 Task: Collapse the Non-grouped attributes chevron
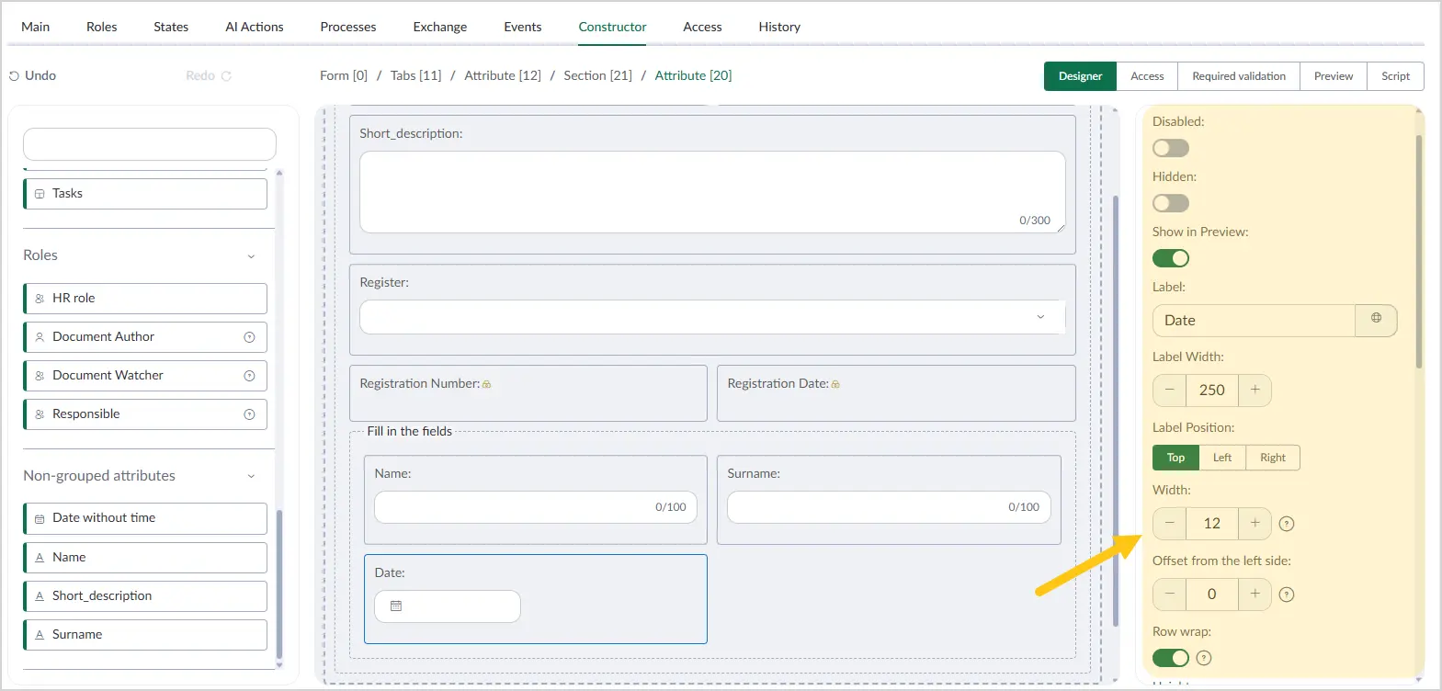(x=251, y=476)
